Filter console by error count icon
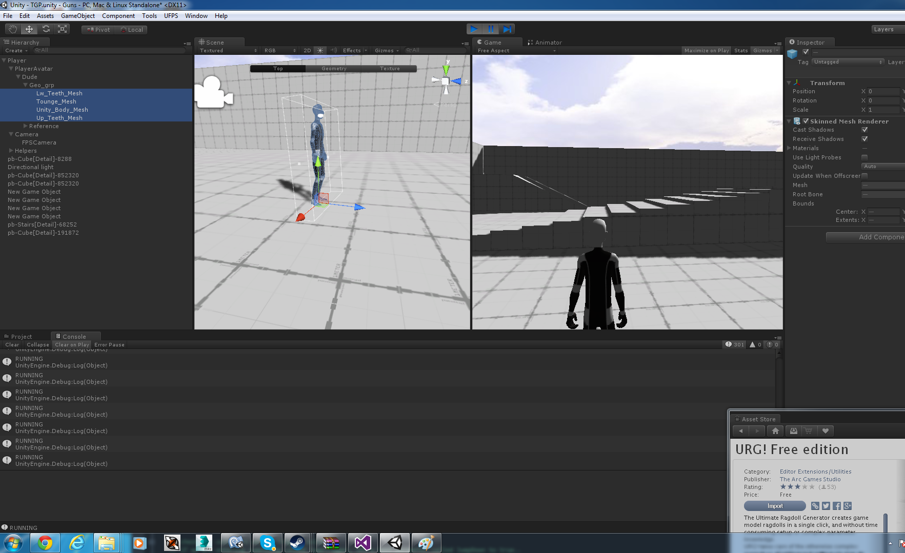Viewport: 905px width, 553px height. (773, 345)
